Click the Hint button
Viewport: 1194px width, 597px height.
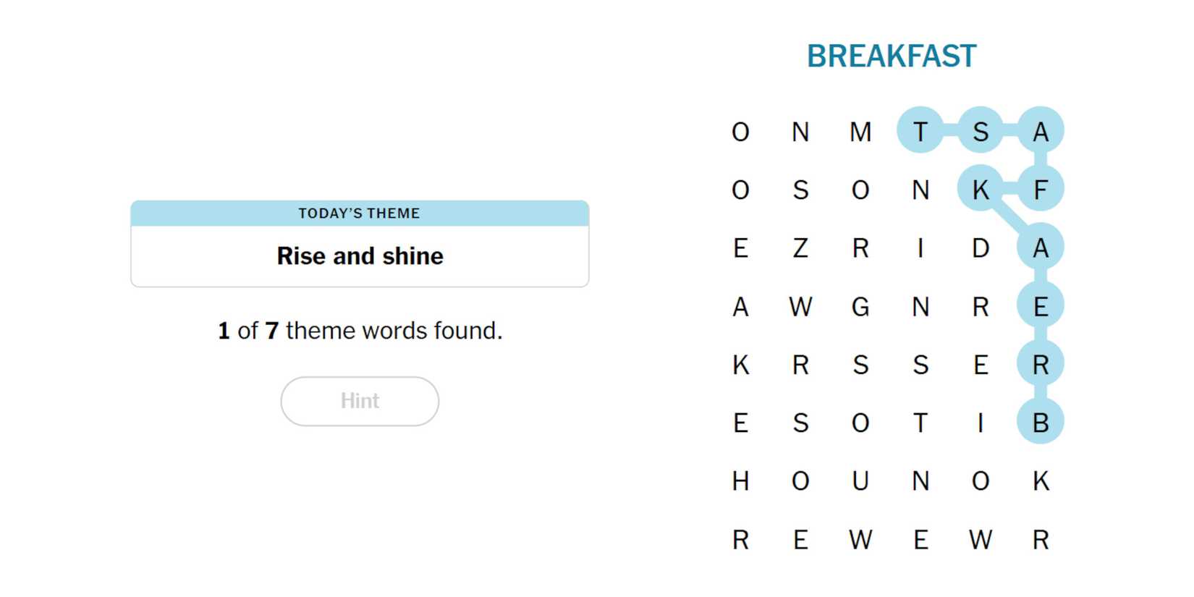(x=360, y=401)
